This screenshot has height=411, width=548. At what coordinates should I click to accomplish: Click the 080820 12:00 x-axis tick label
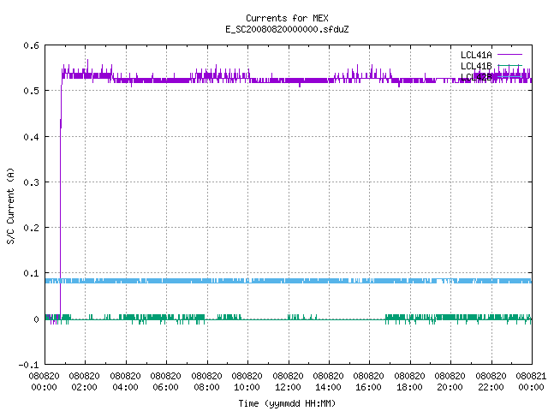288,382
